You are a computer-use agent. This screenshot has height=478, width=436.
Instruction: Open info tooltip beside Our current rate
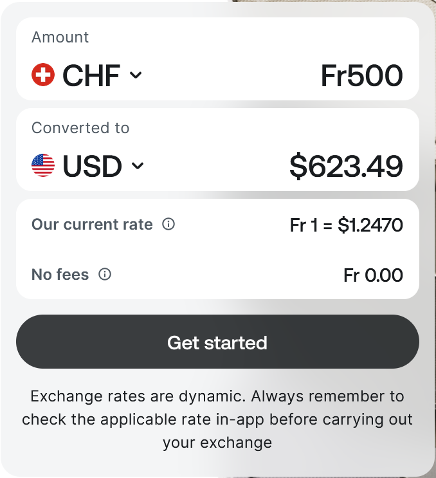(168, 225)
